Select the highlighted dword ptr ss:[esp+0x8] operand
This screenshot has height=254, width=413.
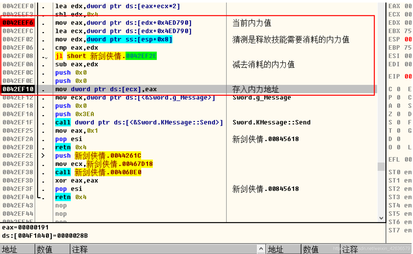129,39
